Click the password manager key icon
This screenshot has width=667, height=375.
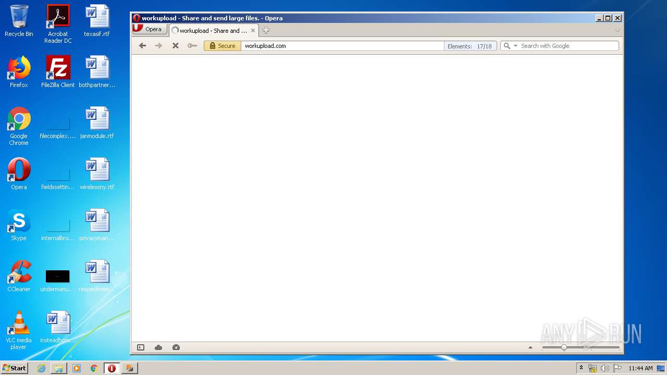pos(192,46)
